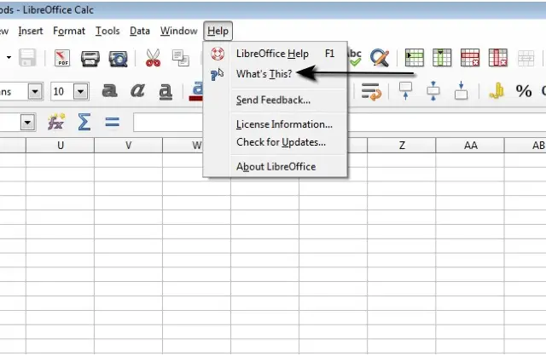Click Center Vertically icon
This screenshot has height=356, width=546.
[433, 91]
